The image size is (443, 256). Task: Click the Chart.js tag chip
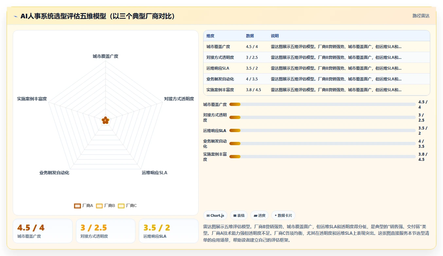coord(215,215)
